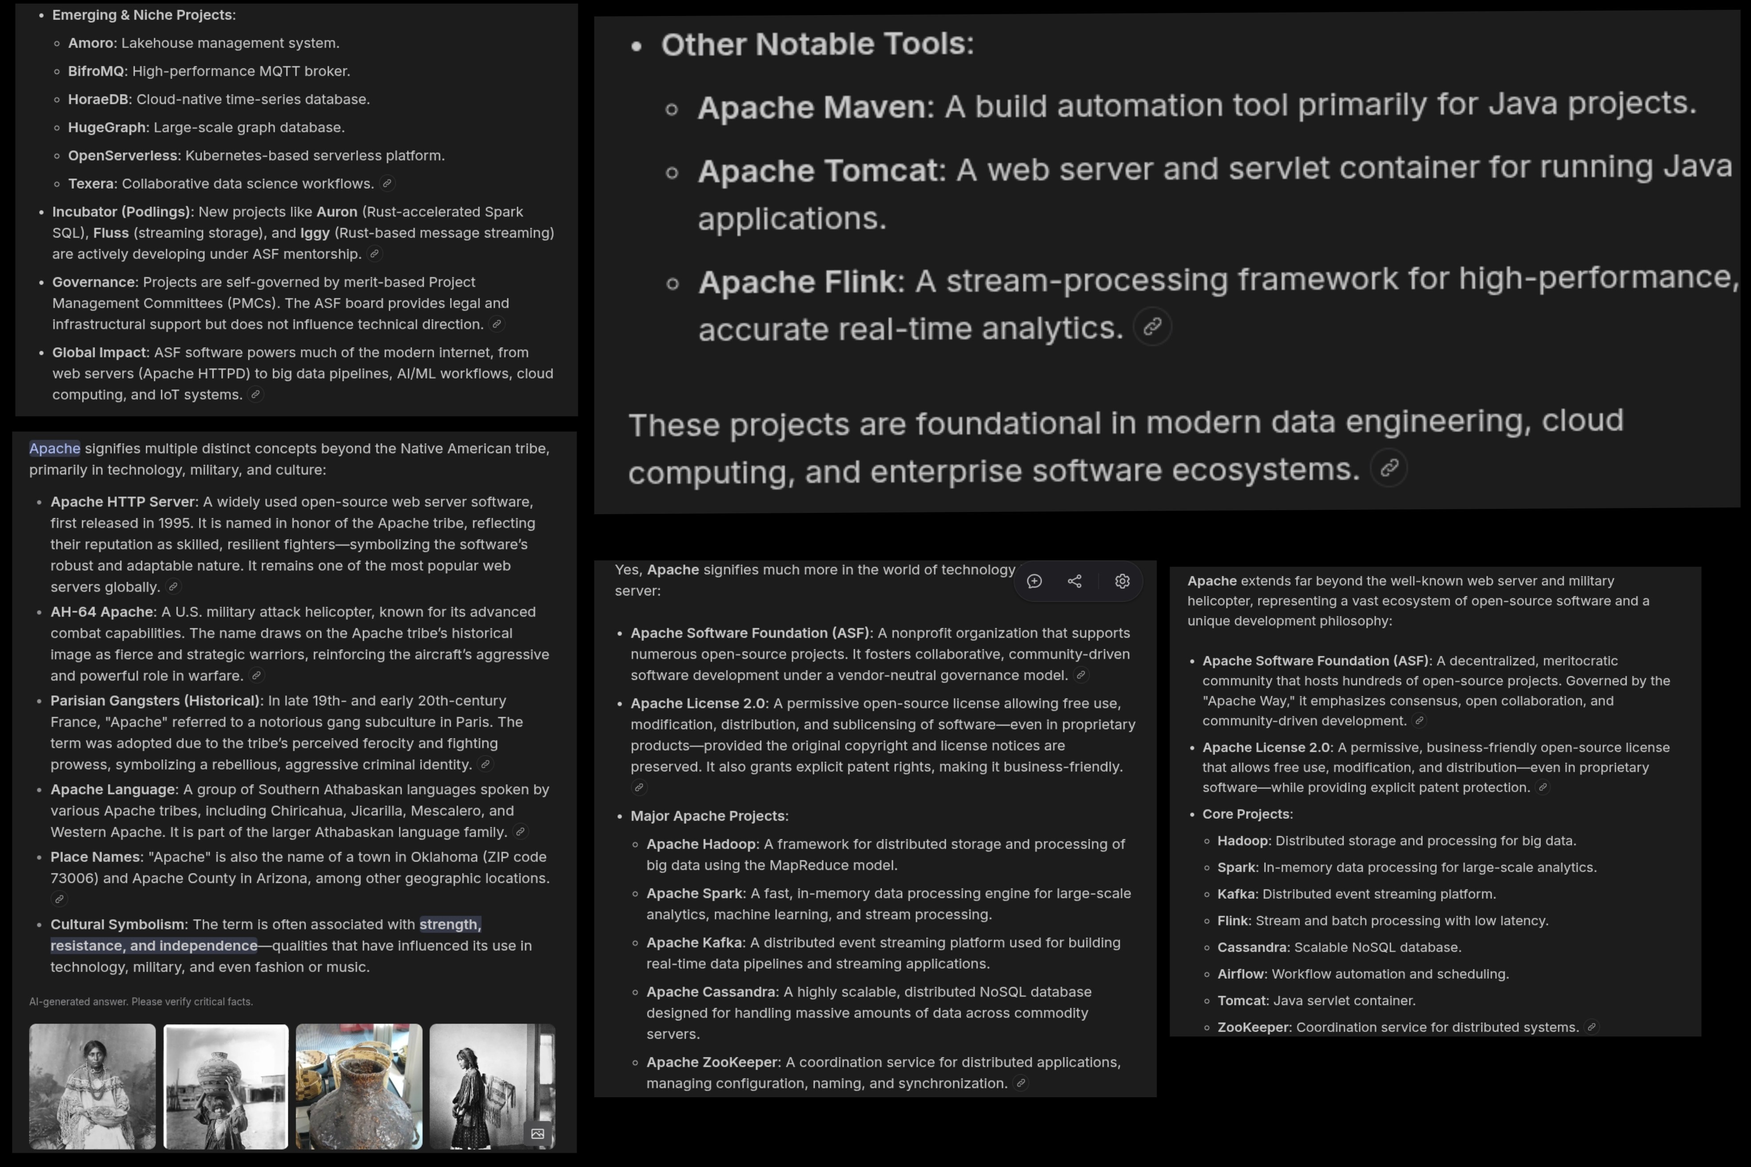Click the image gallery icon on last thumbnail
The height and width of the screenshot is (1167, 1751).
(537, 1134)
